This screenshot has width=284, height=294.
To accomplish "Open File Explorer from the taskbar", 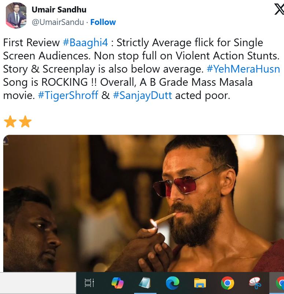I will pos(200,283).
